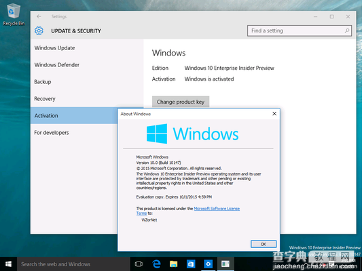This screenshot has width=362, height=271.
Task: Click the 'Microsoft Windows' line in dialog
Action: [152, 157]
